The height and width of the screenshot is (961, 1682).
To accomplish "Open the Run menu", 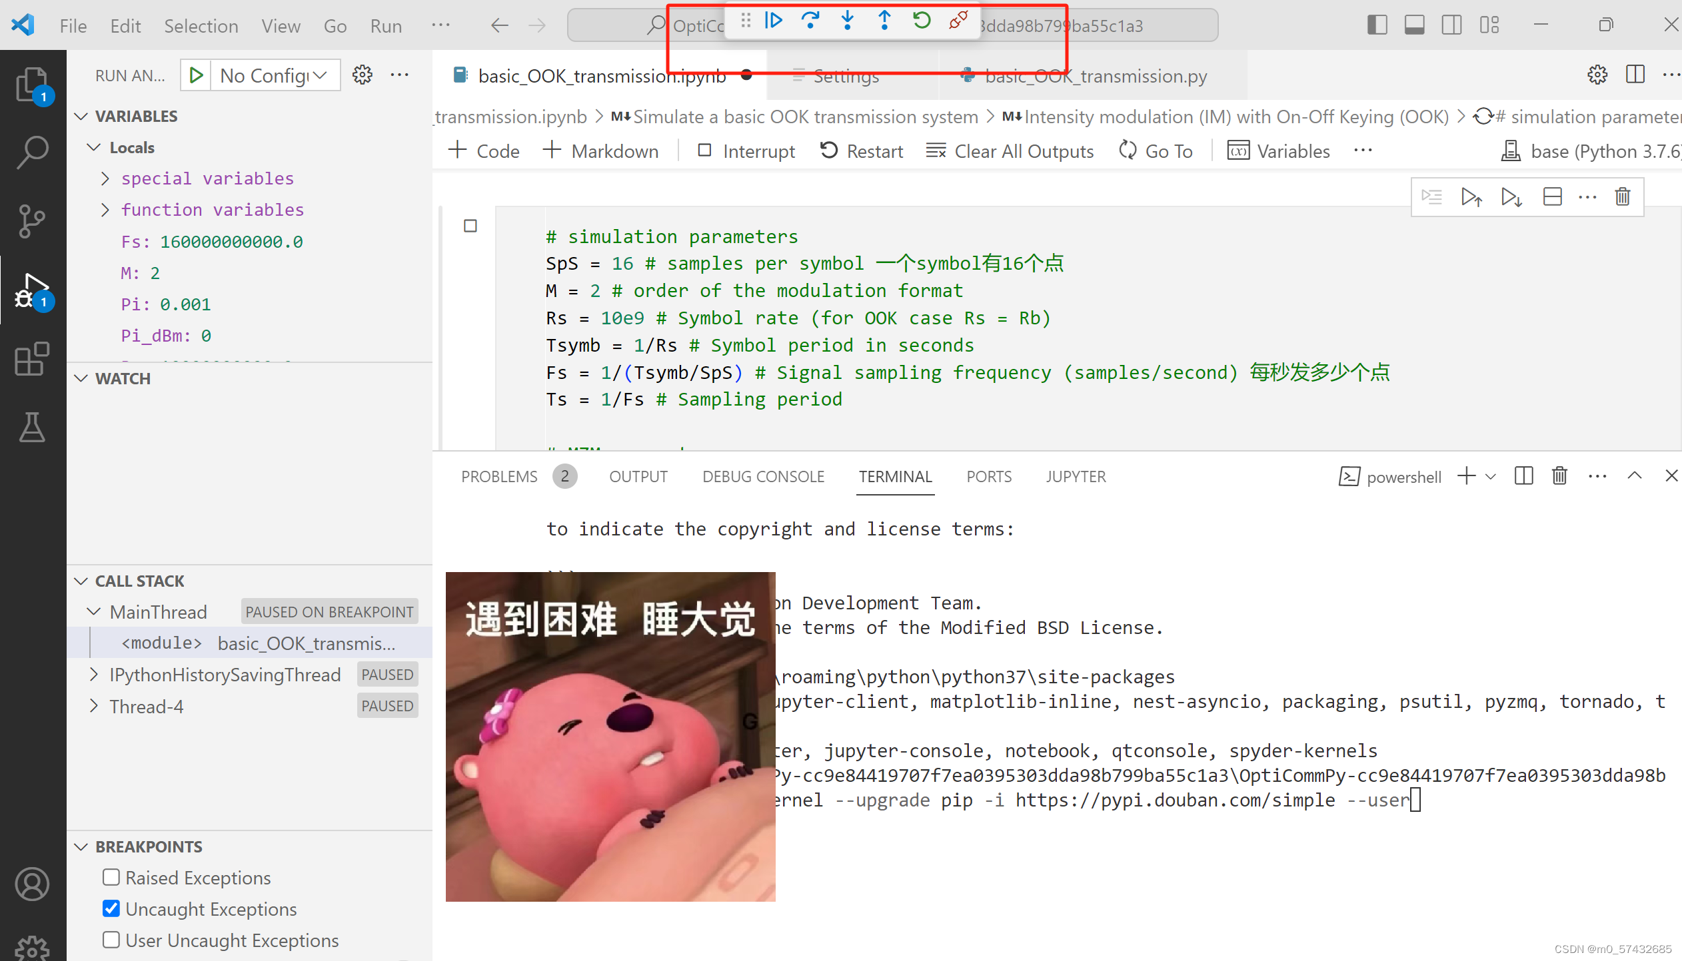I will tap(386, 25).
